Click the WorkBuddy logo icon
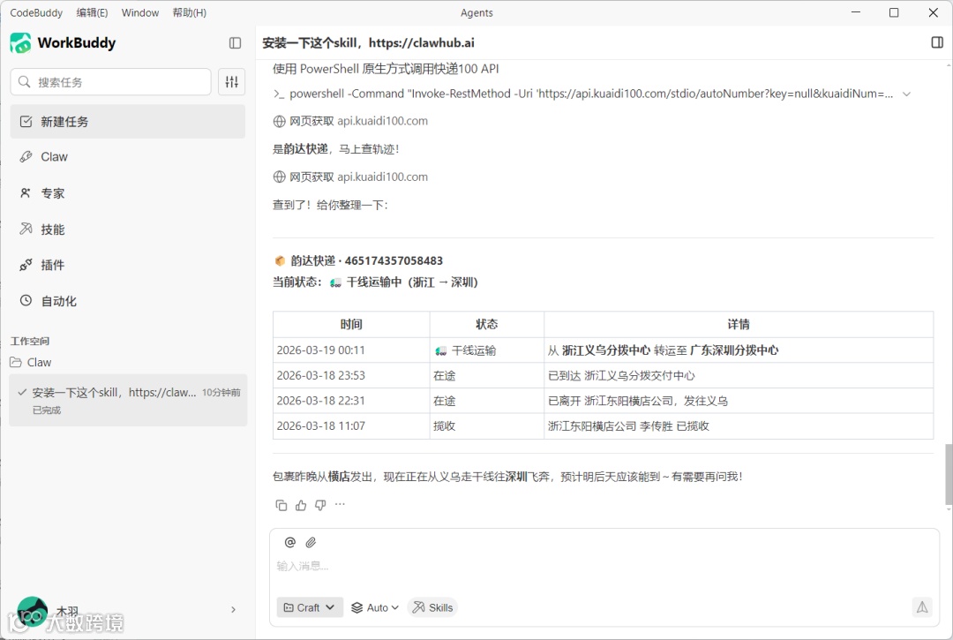The image size is (953, 640). 20,42
